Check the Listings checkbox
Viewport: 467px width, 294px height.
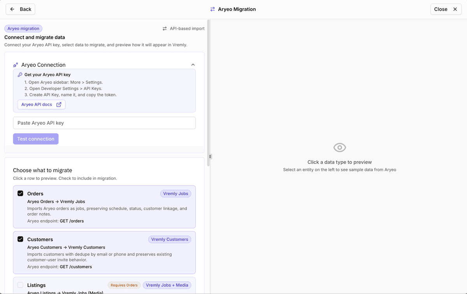point(20,285)
